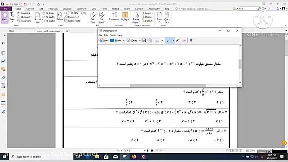288x162 pixels.
Task: Click the print icon in quick access toolbar
Action: [x=16, y=4]
